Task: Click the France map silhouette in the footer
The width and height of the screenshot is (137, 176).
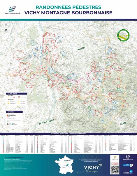Action: tap(64, 165)
